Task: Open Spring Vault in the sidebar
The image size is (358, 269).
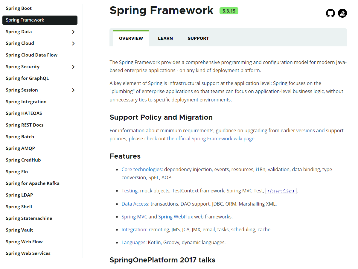Action: [x=19, y=230]
